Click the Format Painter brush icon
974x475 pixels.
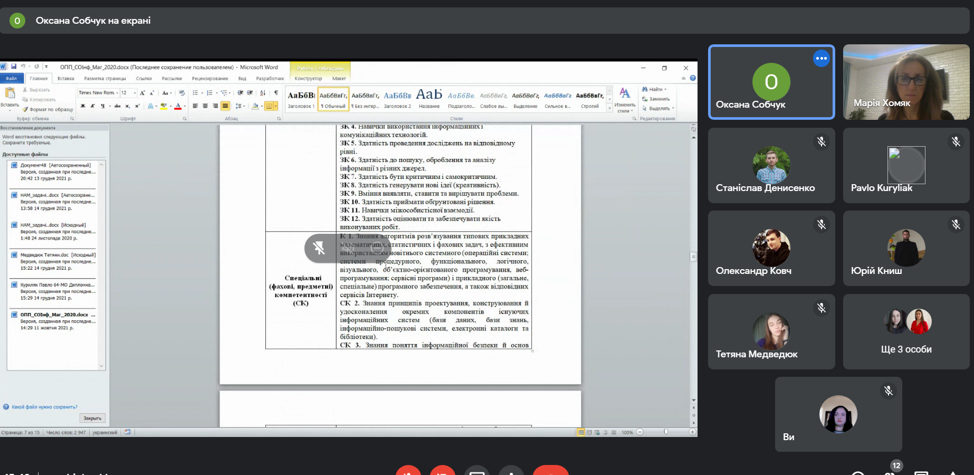pyautogui.click(x=25, y=109)
